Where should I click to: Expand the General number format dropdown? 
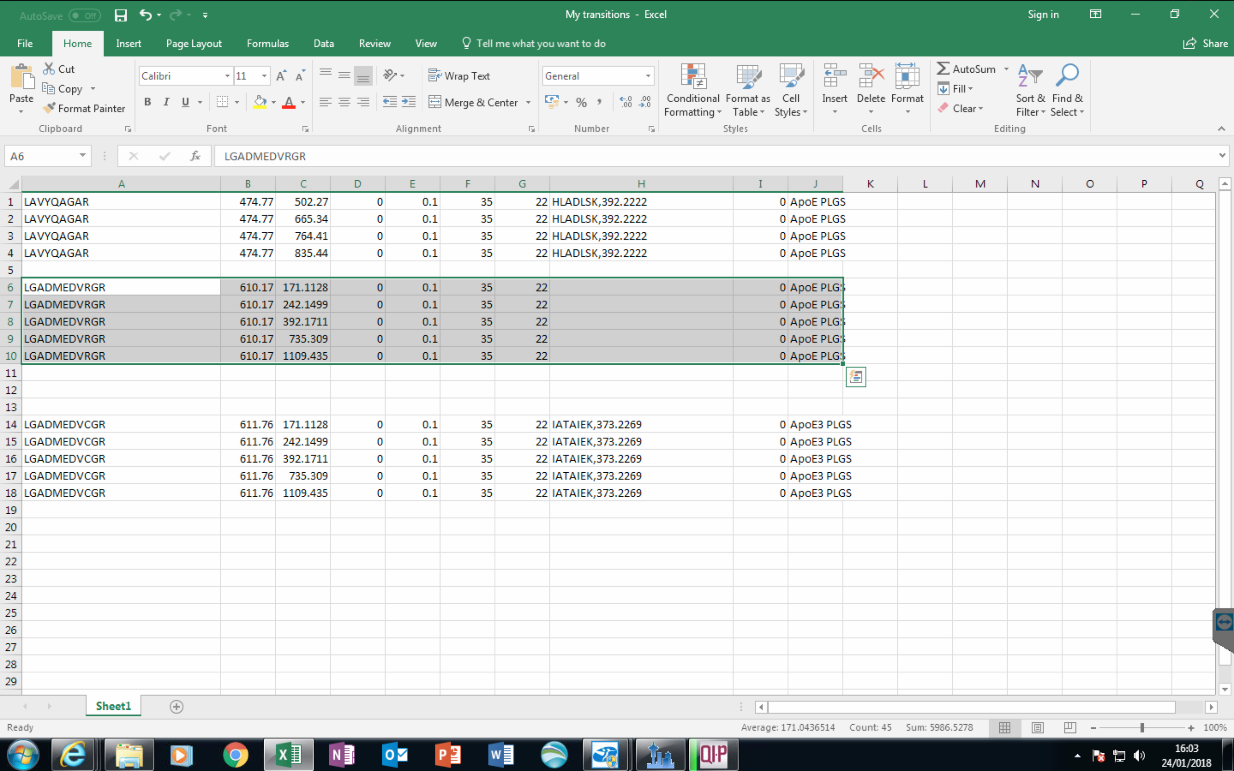pos(647,76)
